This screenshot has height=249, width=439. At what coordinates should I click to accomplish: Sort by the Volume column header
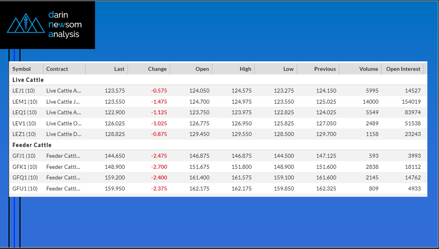pos(368,69)
